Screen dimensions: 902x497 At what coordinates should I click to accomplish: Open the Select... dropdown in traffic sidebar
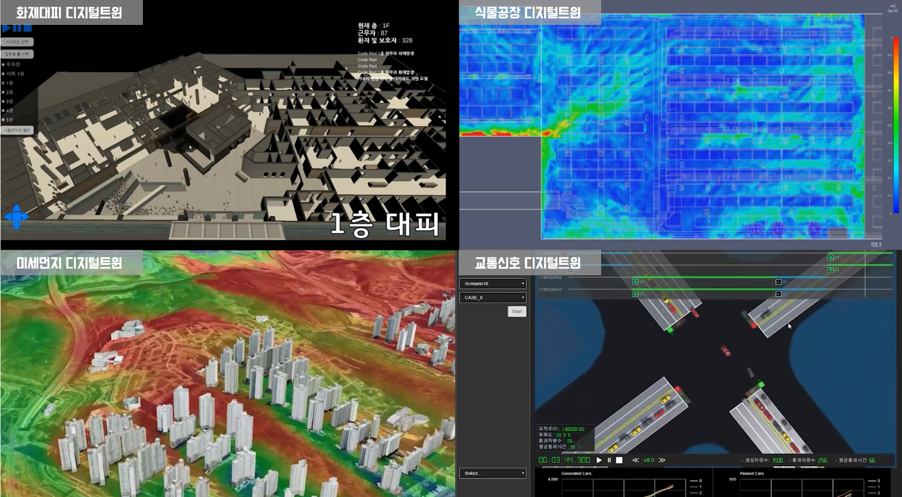tap(493, 473)
